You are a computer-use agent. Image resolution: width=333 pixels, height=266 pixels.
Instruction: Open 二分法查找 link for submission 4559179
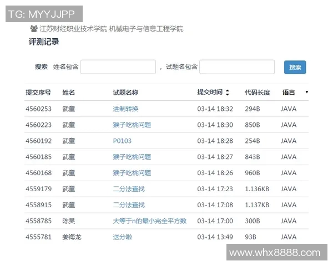pos(129,189)
